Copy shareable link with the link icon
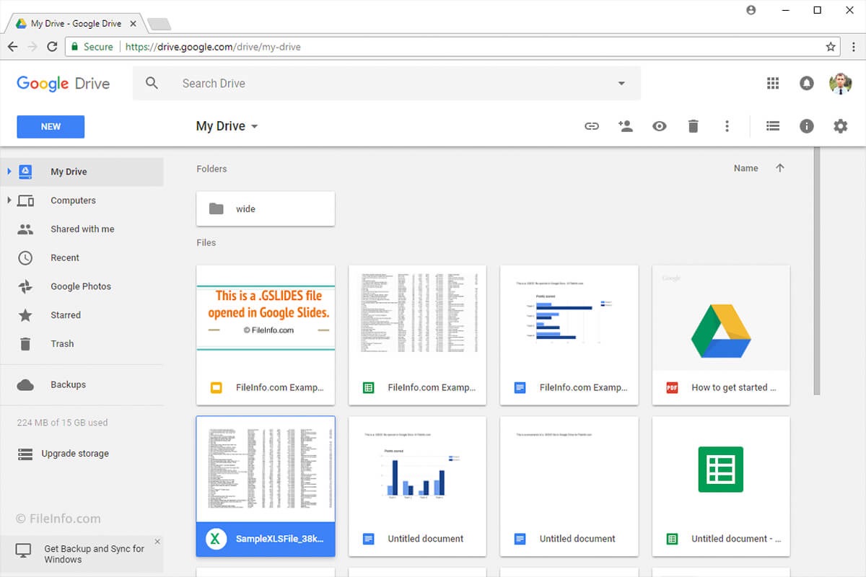The height and width of the screenshot is (577, 866). [x=592, y=125]
